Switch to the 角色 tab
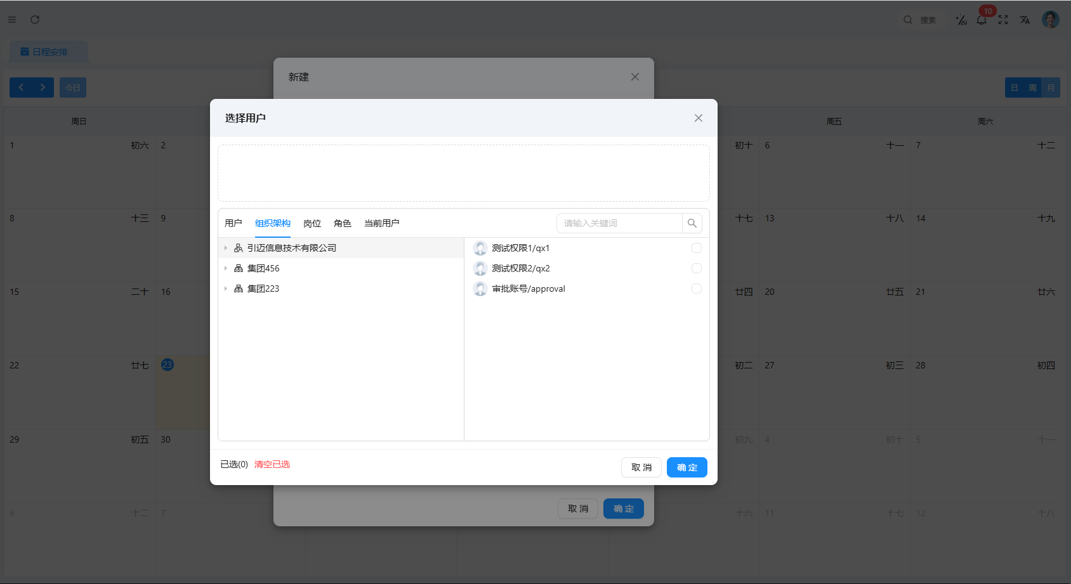Viewport: 1071px width, 584px height. coord(343,223)
